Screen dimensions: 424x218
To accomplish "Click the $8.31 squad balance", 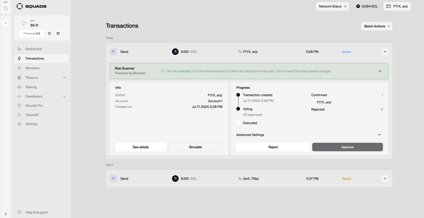I will [x=35, y=25].
